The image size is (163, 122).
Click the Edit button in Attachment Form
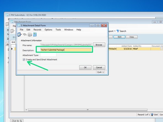tap(119, 37)
